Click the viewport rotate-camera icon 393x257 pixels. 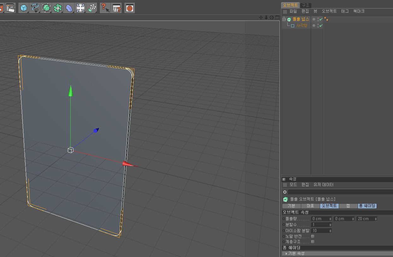point(272,17)
